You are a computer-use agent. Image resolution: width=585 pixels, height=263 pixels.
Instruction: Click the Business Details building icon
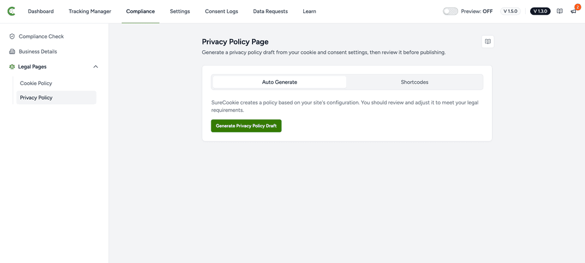click(12, 51)
